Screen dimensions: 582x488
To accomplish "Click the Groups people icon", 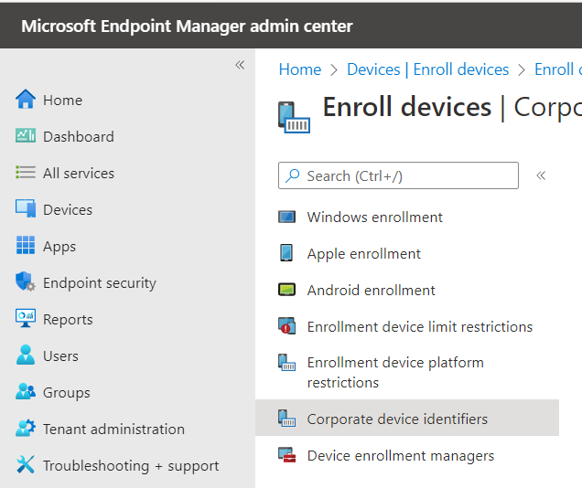I will click(x=26, y=391).
